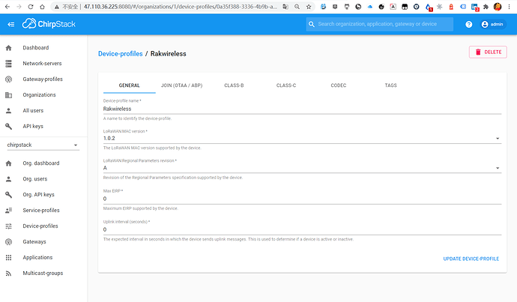Click the API keys key icon

(x=9, y=127)
